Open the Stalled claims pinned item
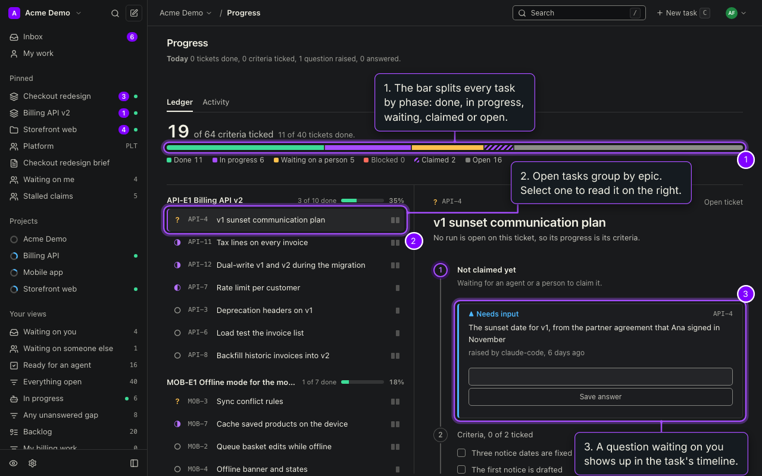Viewport: 762px width, 476px height. tap(74, 196)
